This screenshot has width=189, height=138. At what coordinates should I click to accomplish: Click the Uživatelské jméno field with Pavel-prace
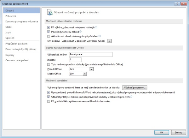pos(91,55)
